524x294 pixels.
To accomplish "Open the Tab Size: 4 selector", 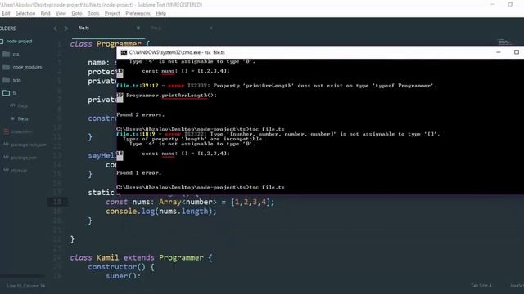I will [x=481, y=286].
